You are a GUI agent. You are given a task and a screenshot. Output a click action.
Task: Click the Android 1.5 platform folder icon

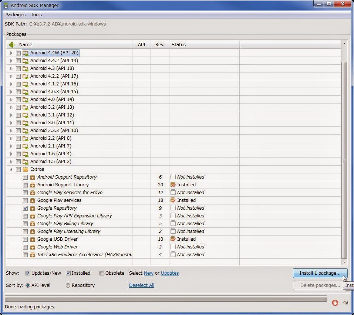[26, 162]
